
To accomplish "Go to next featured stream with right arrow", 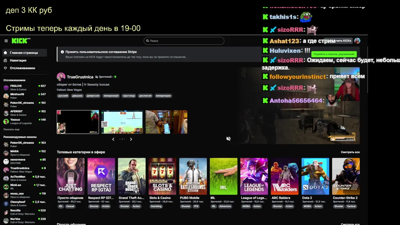I will (131, 139).
